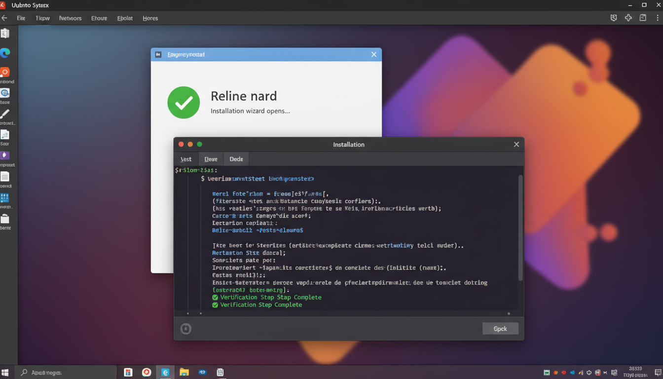Open the topmost clipboard dock icon

pos(5,33)
